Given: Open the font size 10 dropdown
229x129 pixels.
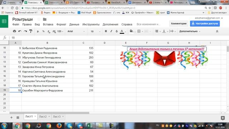Looking at the screenshot, I should coord(95,31).
